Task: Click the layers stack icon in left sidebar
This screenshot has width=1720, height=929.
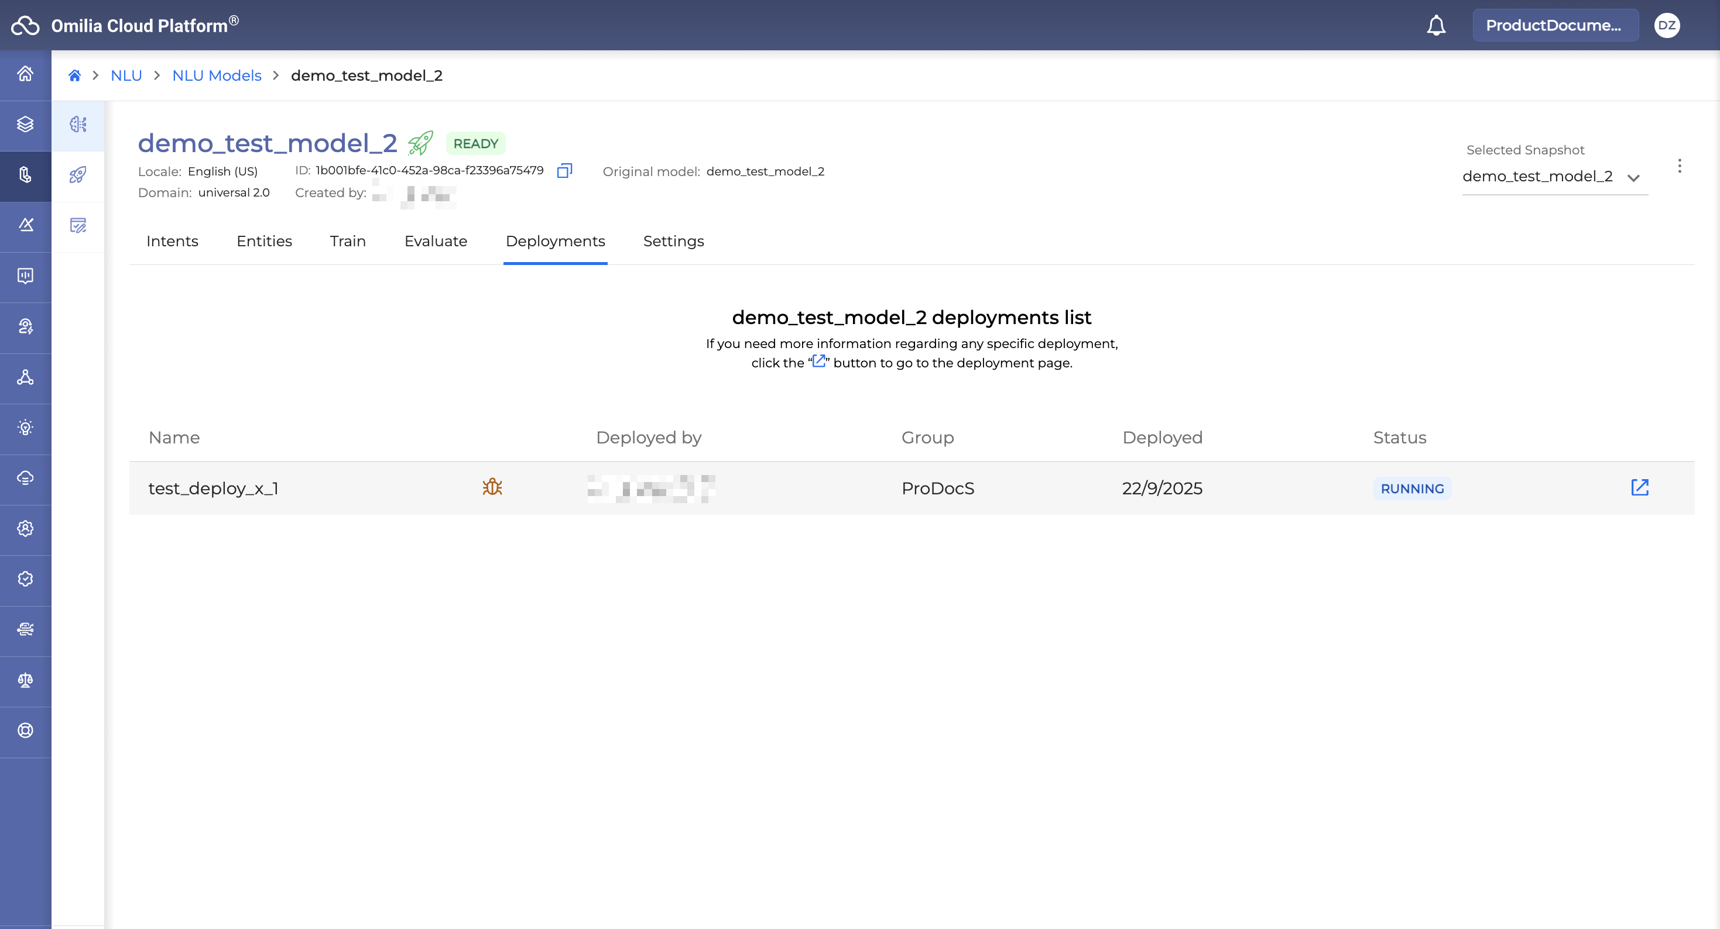Action: coord(25,124)
